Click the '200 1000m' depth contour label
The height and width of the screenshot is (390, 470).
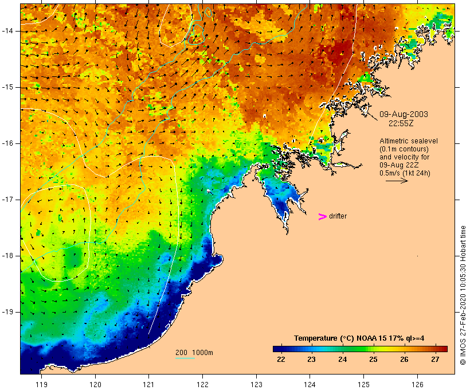click(194, 353)
